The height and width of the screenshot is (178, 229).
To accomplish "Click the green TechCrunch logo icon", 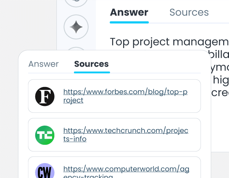I will pyautogui.click(x=45, y=135).
